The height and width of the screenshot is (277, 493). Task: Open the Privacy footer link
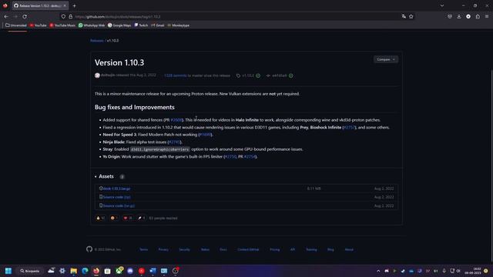163,249
